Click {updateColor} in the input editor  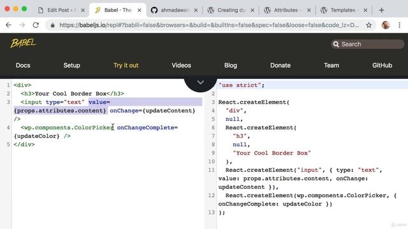(x=37, y=136)
